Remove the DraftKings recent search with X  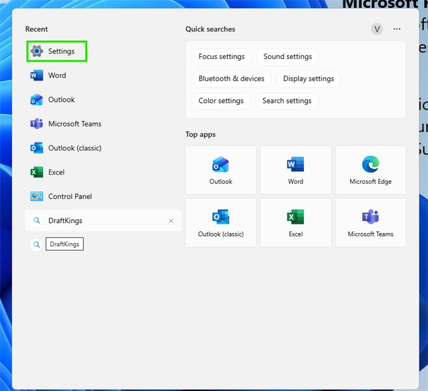pos(171,221)
